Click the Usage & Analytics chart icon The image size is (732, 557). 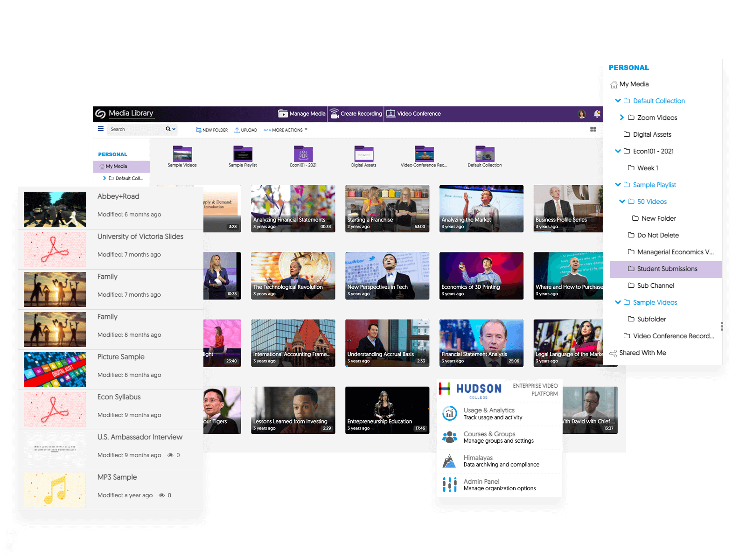click(x=449, y=413)
